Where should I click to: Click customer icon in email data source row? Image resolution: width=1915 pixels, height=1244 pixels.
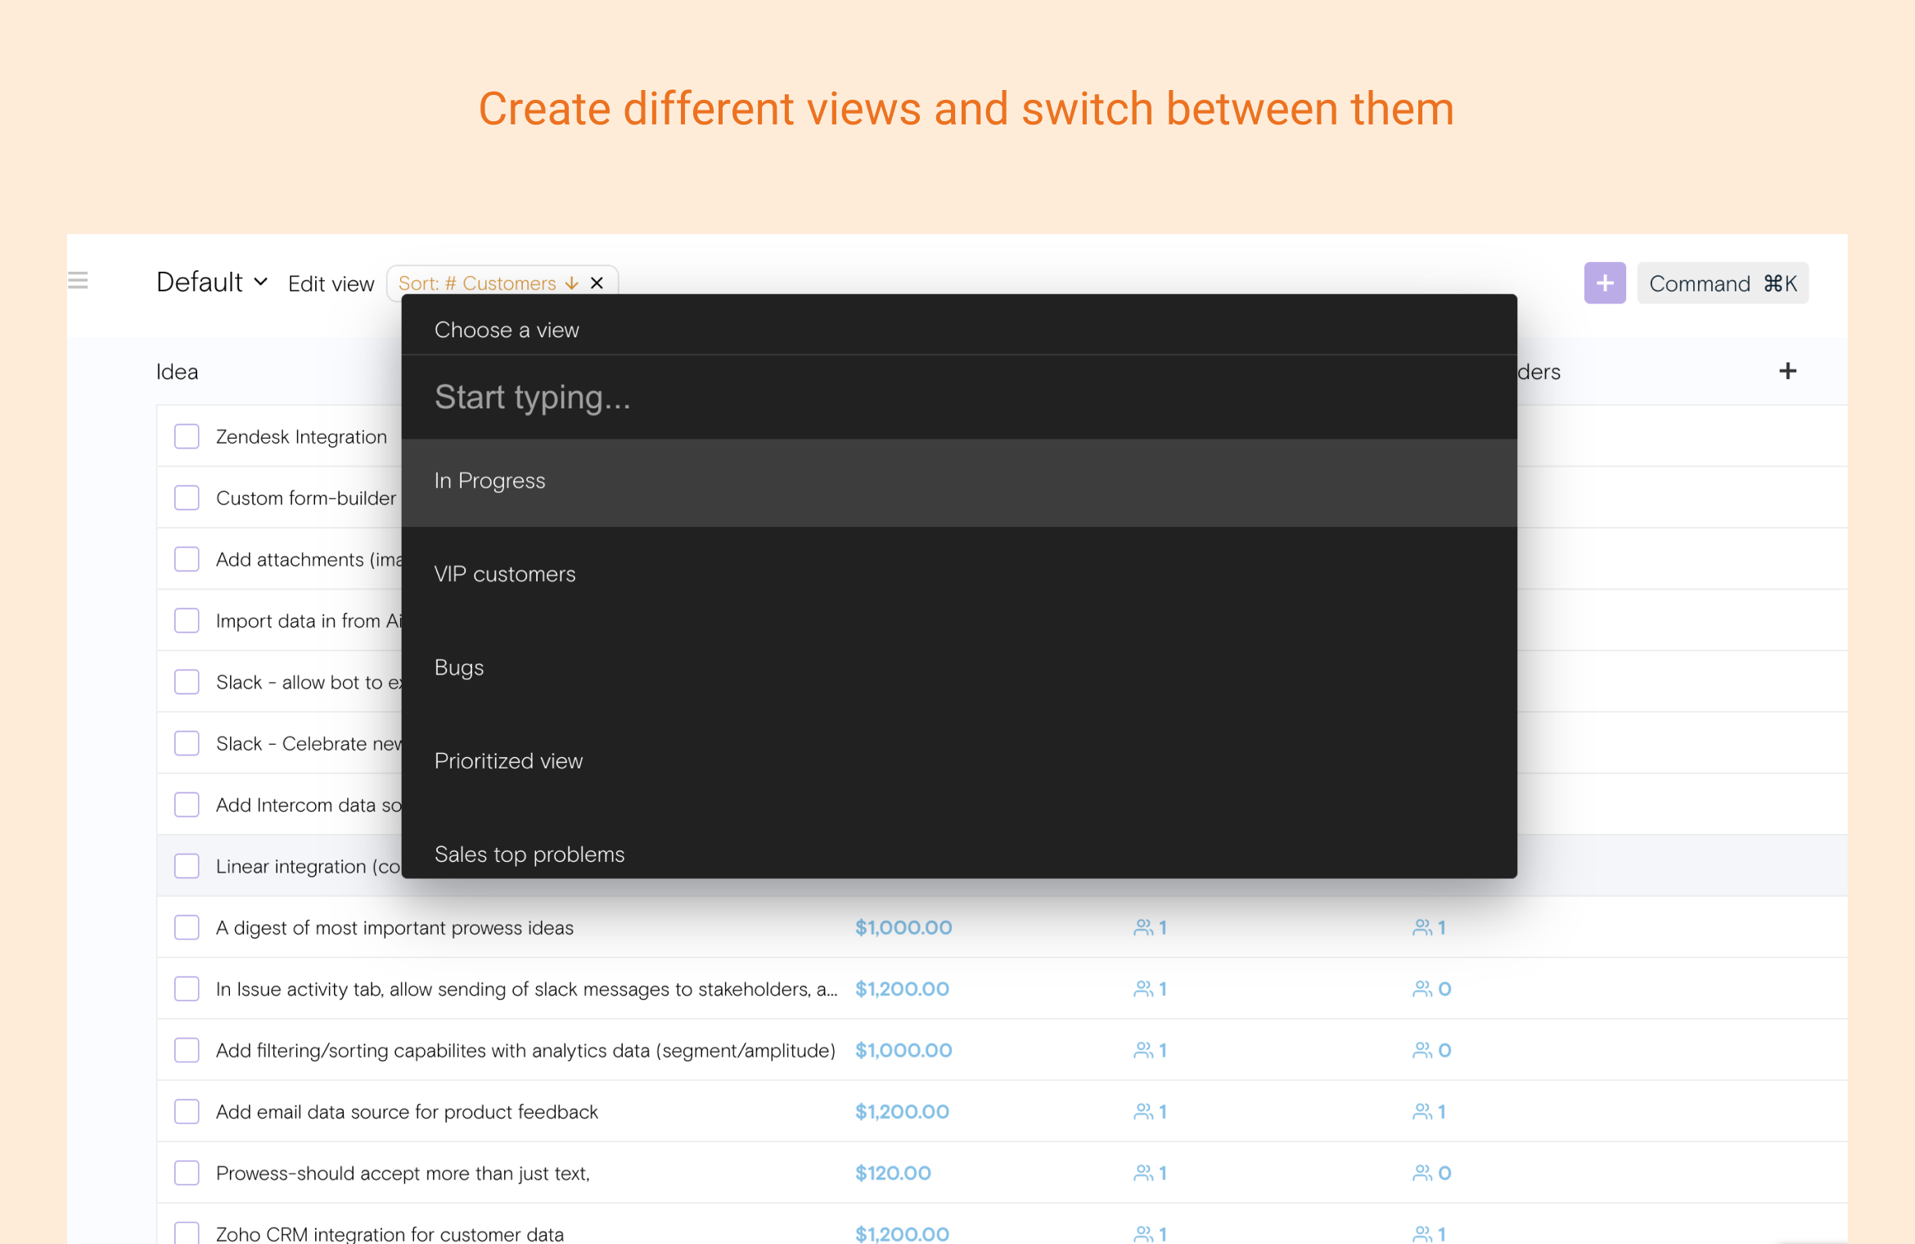(x=1143, y=1111)
